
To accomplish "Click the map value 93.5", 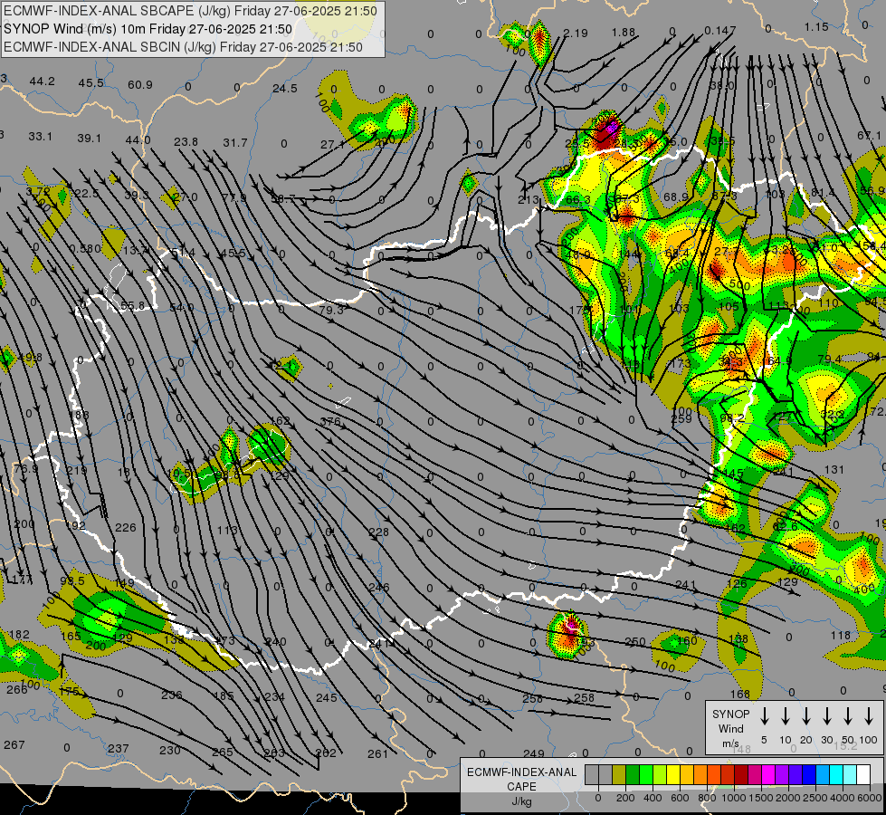I will pos(72,580).
